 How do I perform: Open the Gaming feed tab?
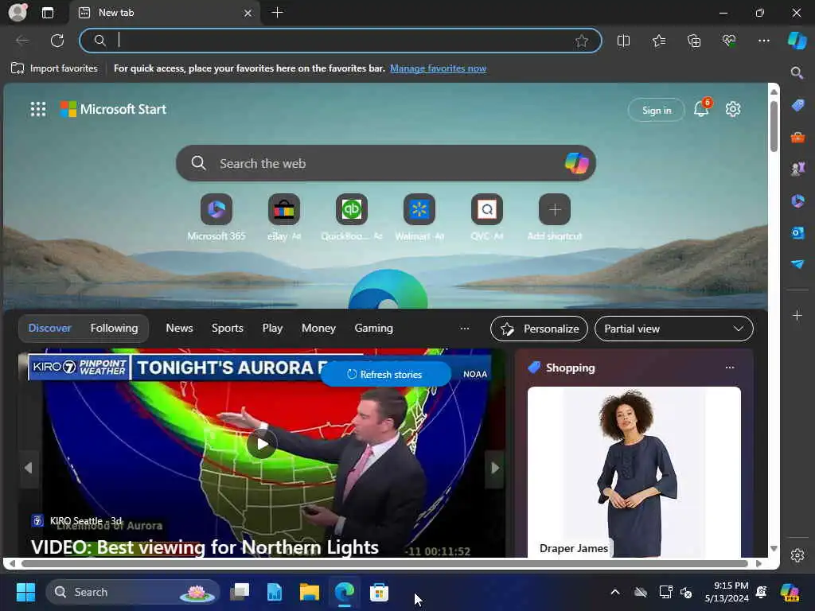(374, 329)
